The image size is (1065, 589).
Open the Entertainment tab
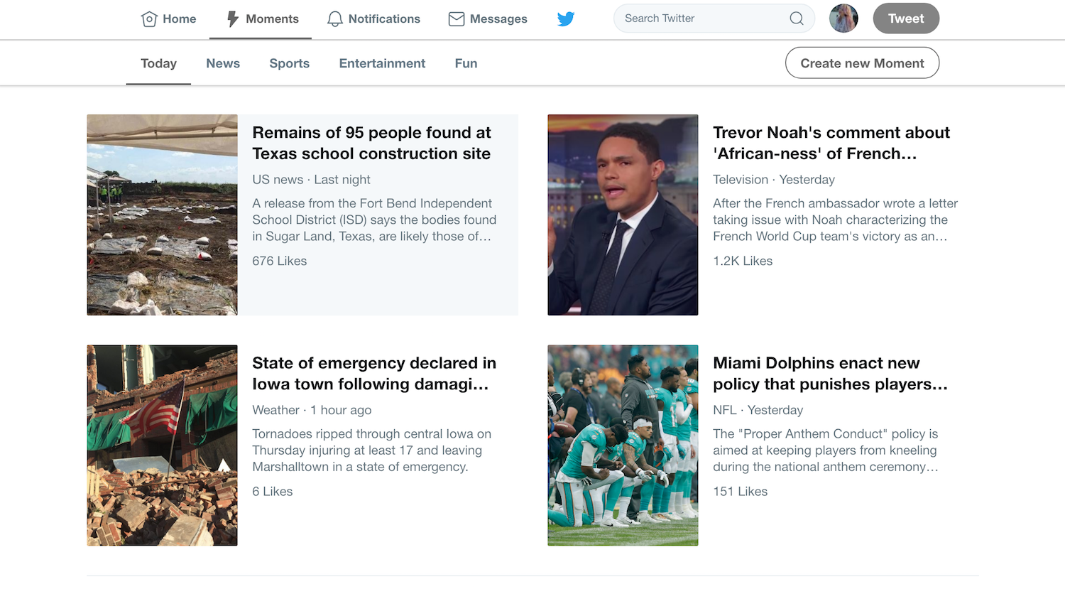point(382,63)
